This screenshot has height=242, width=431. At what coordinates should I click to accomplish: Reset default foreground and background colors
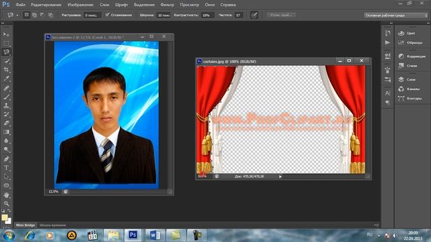pos(3,210)
